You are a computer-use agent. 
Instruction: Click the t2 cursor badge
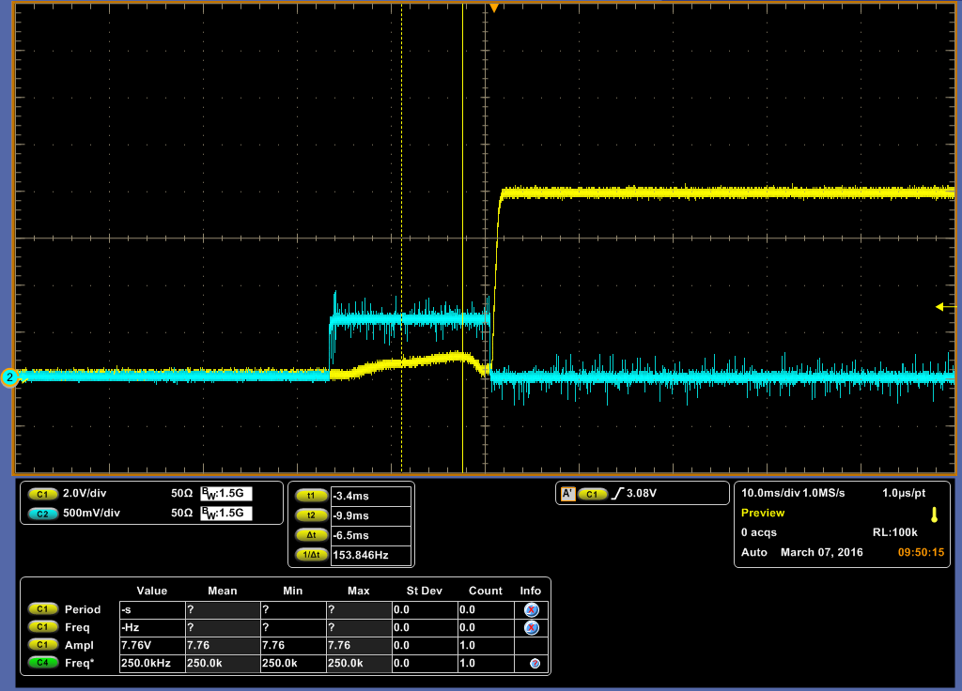pos(312,515)
